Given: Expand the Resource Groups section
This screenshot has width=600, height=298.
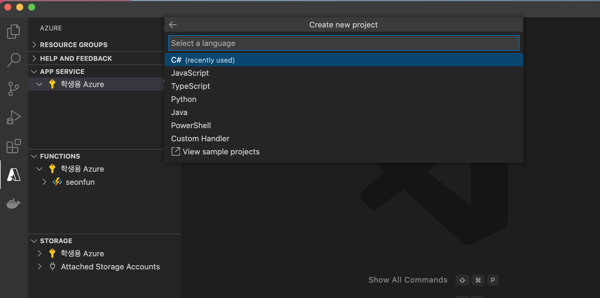Looking at the screenshot, I should 34,45.
